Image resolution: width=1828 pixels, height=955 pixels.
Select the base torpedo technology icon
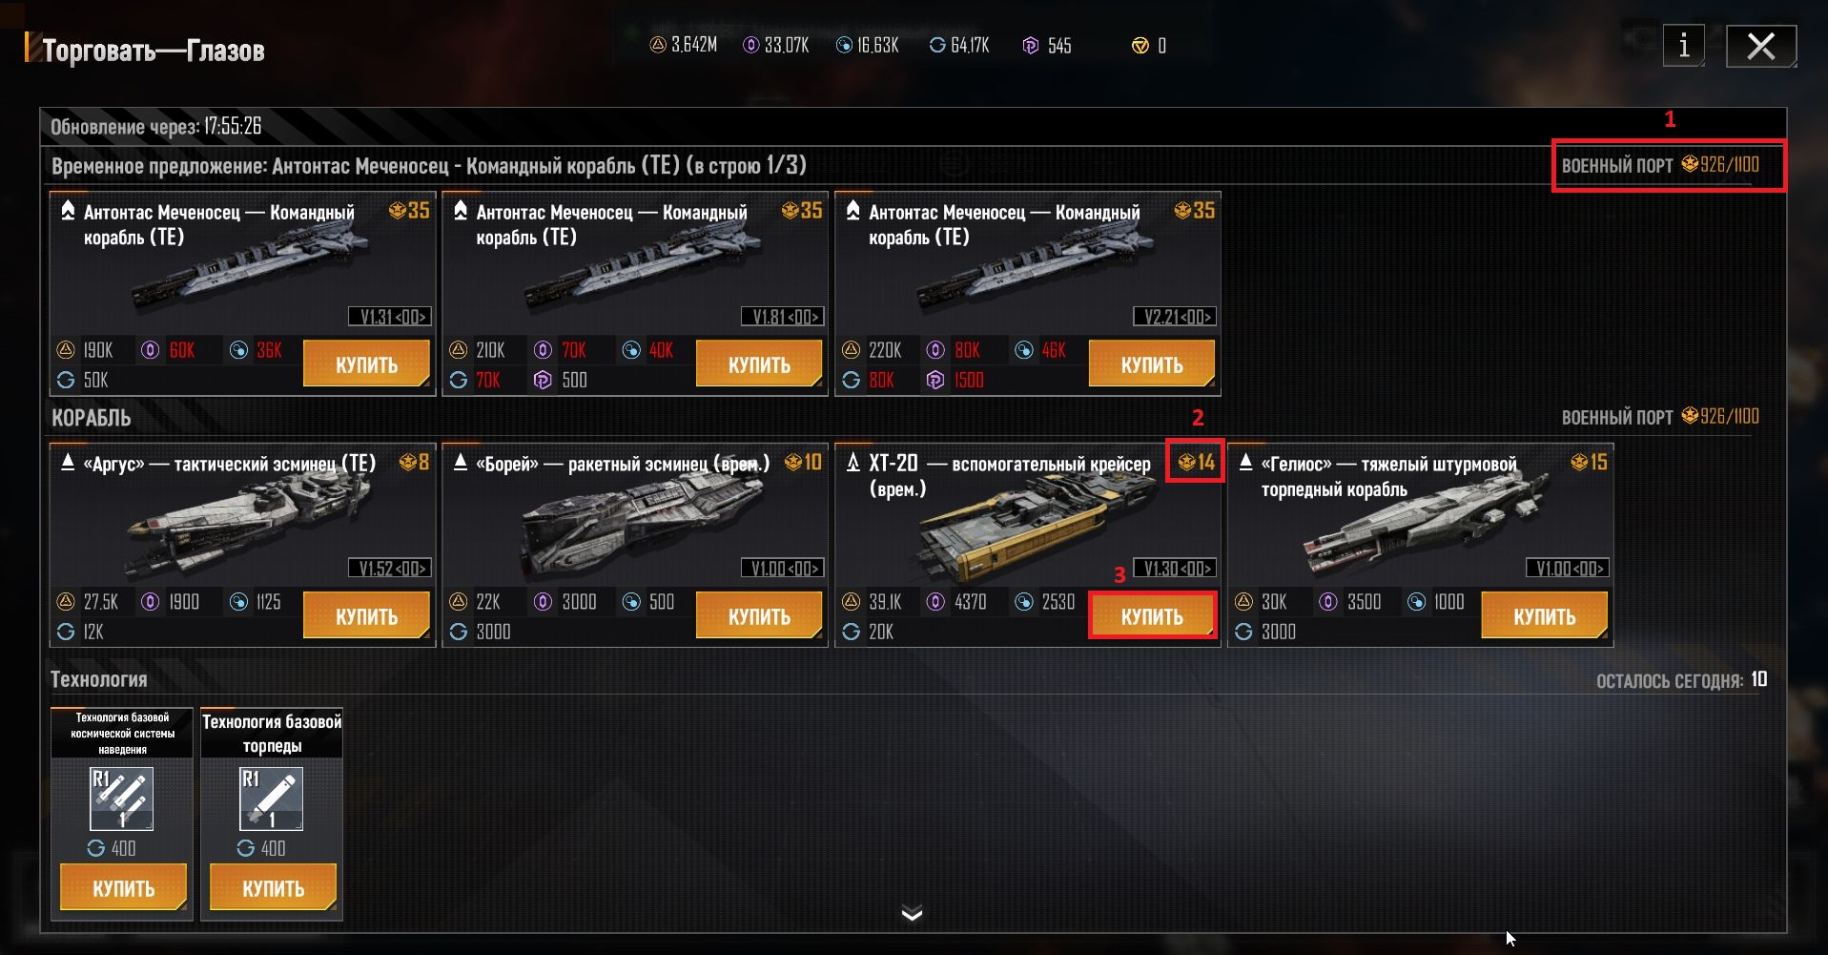click(x=272, y=799)
